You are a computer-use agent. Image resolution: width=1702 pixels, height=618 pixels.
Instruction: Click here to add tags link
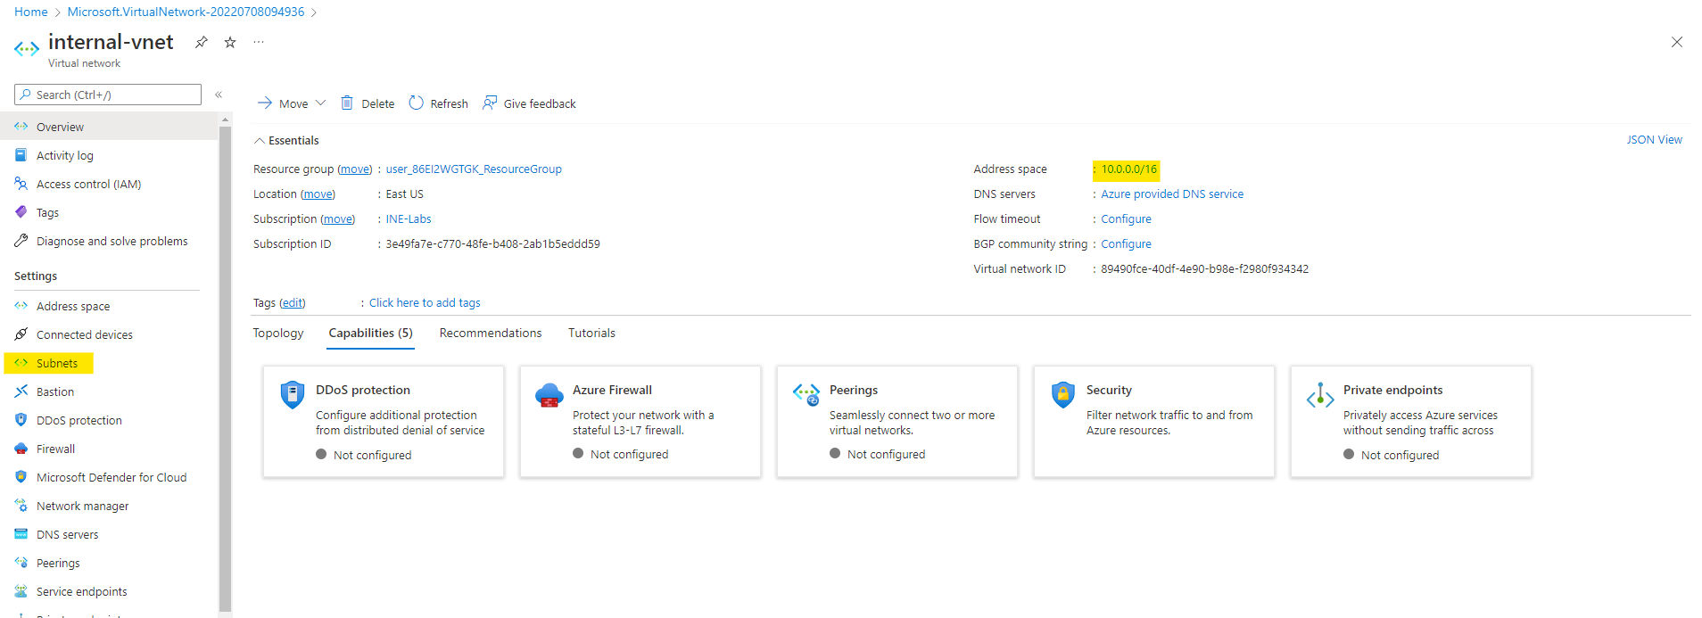(425, 303)
